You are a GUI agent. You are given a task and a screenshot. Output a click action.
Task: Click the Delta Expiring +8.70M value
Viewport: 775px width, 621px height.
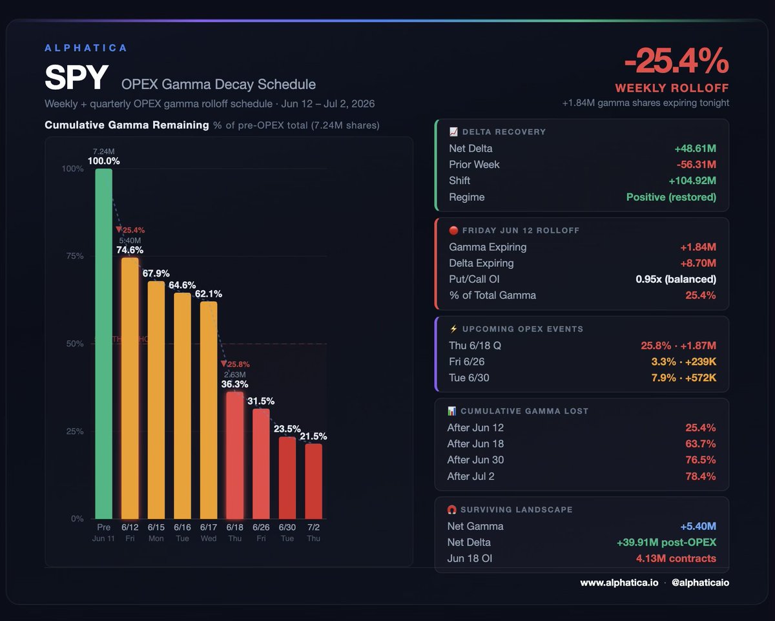(697, 263)
